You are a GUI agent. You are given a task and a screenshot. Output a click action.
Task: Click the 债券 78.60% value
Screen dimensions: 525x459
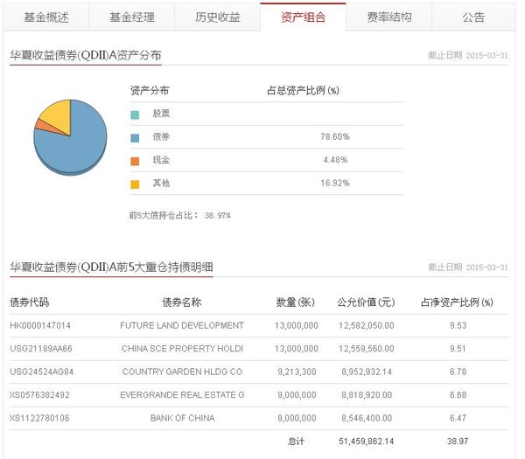click(335, 136)
